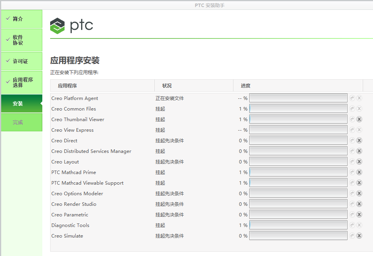
Task: Click the 完成 step in sidebar
Action: coord(22,122)
